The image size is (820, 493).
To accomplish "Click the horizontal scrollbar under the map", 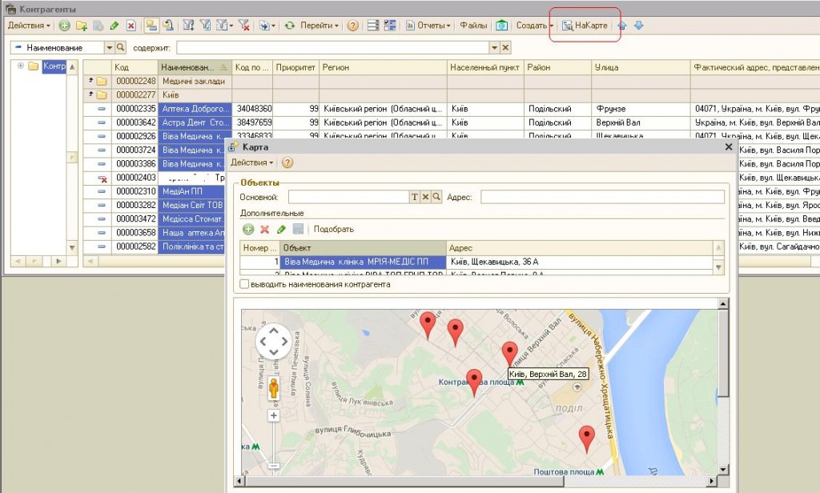I will coord(476,480).
